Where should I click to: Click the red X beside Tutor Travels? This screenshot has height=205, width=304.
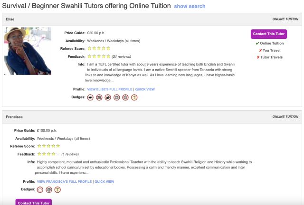point(258,57)
